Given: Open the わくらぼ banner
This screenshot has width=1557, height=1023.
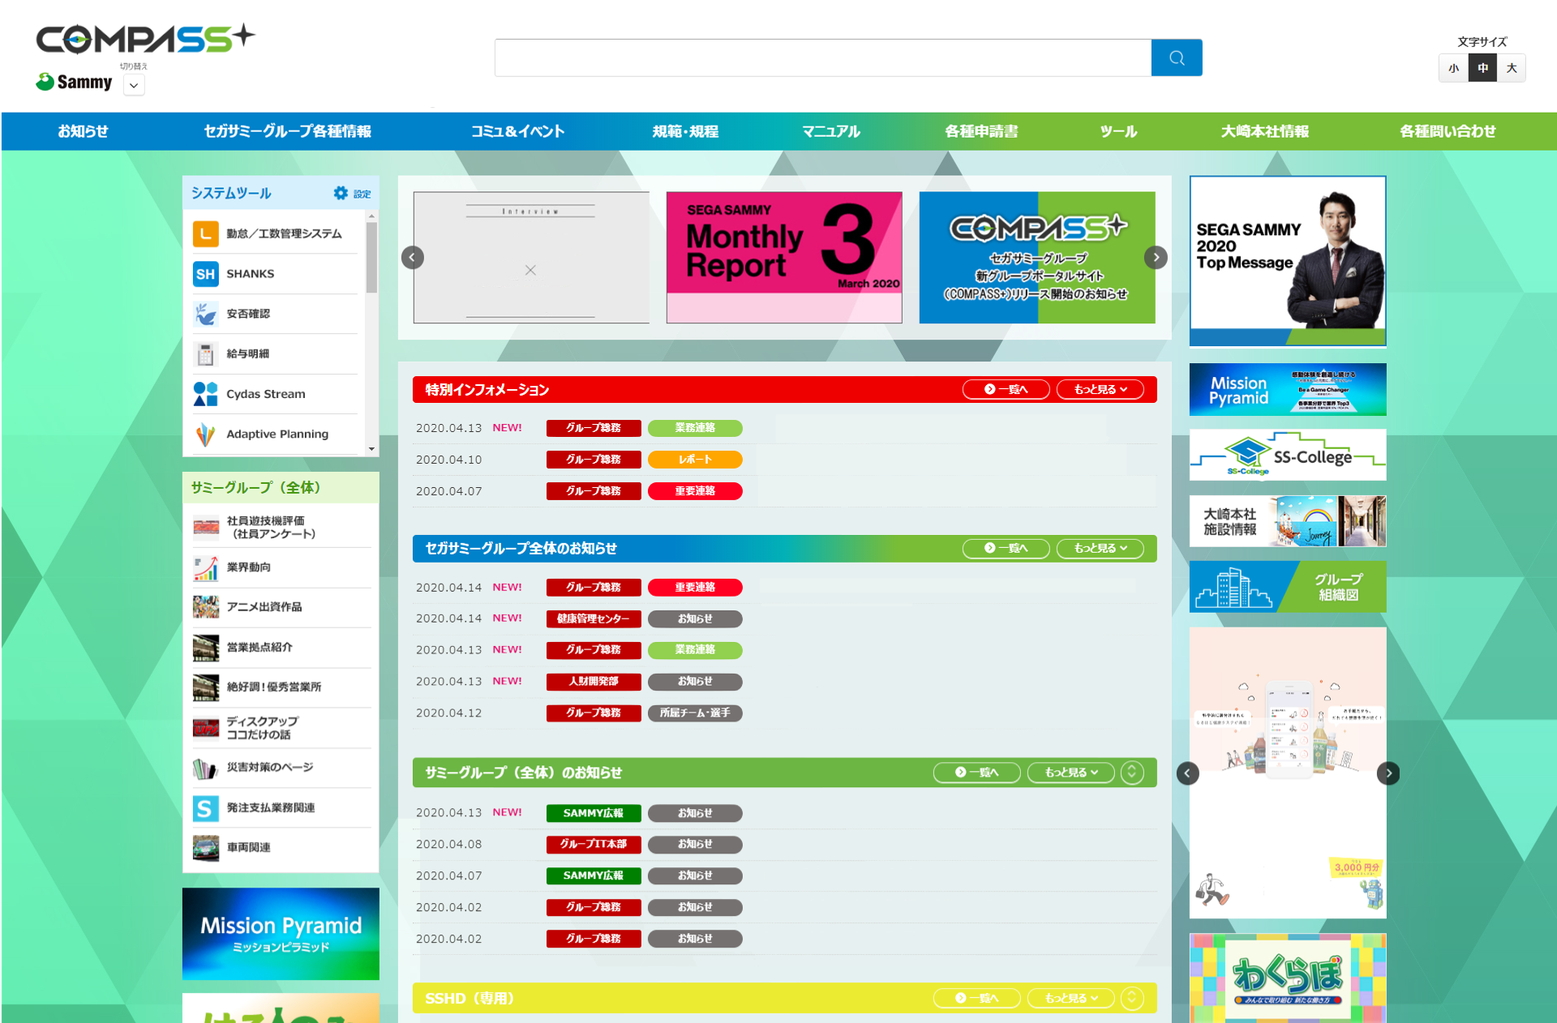Looking at the screenshot, I should [1288, 978].
